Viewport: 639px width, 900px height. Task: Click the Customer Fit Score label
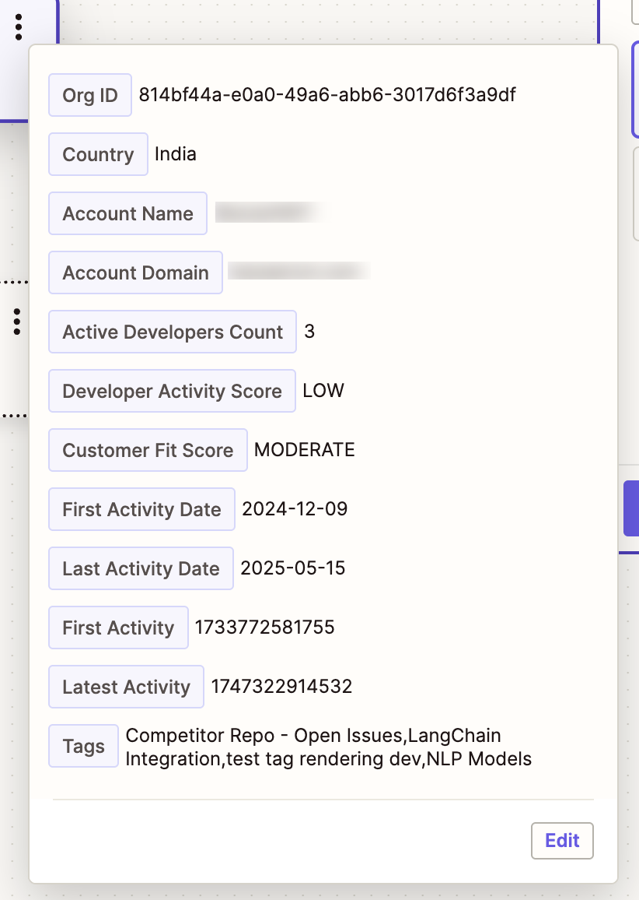coord(148,450)
